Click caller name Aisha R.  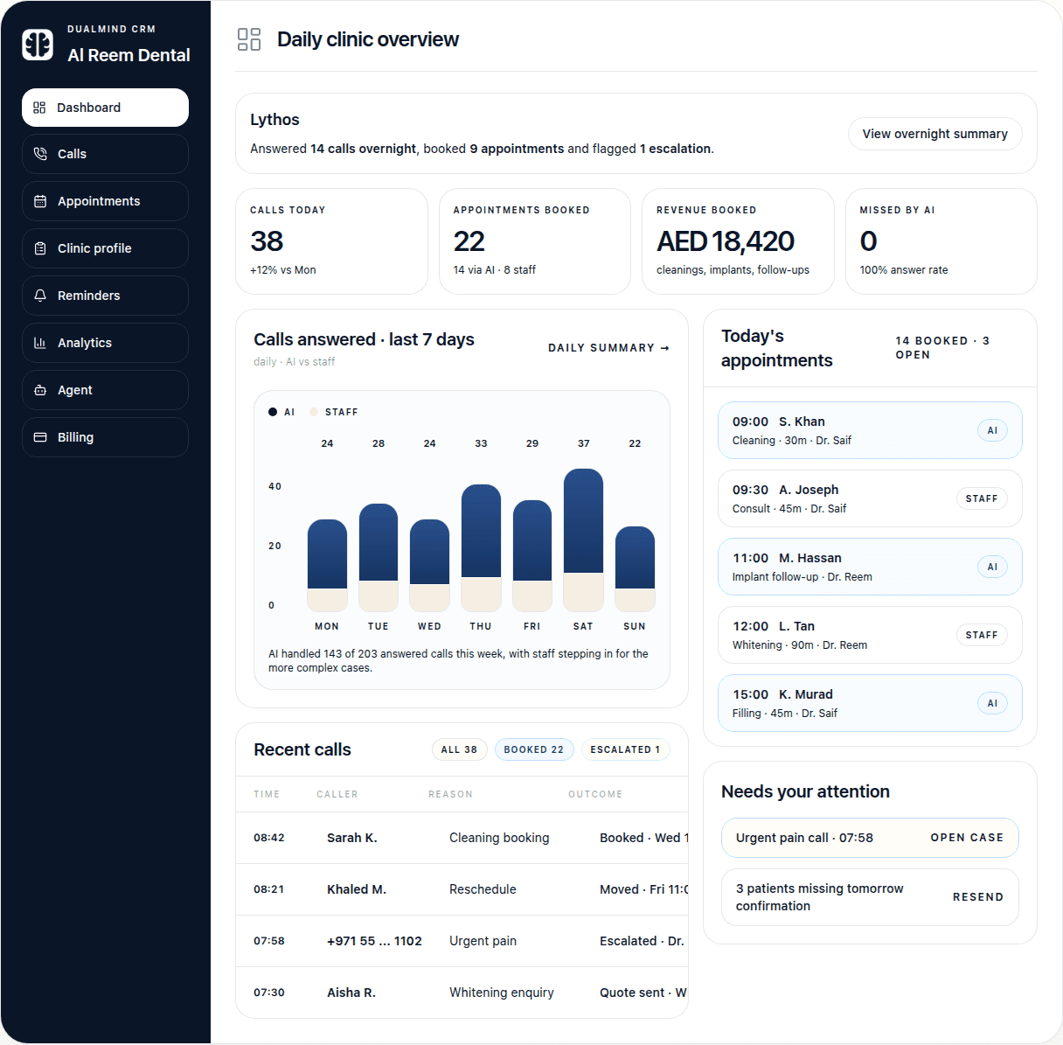click(351, 993)
